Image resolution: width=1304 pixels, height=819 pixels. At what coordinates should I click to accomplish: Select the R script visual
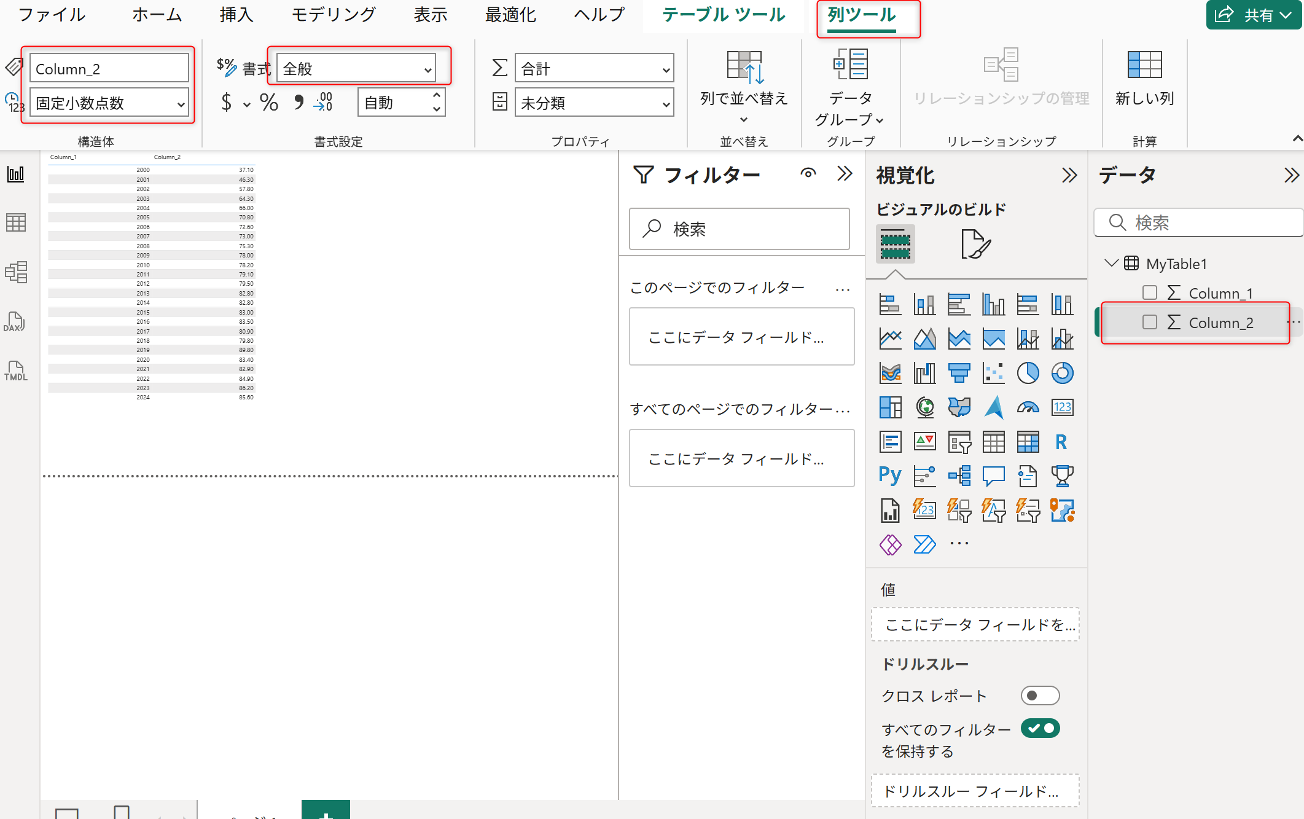(x=1061, y=441)
